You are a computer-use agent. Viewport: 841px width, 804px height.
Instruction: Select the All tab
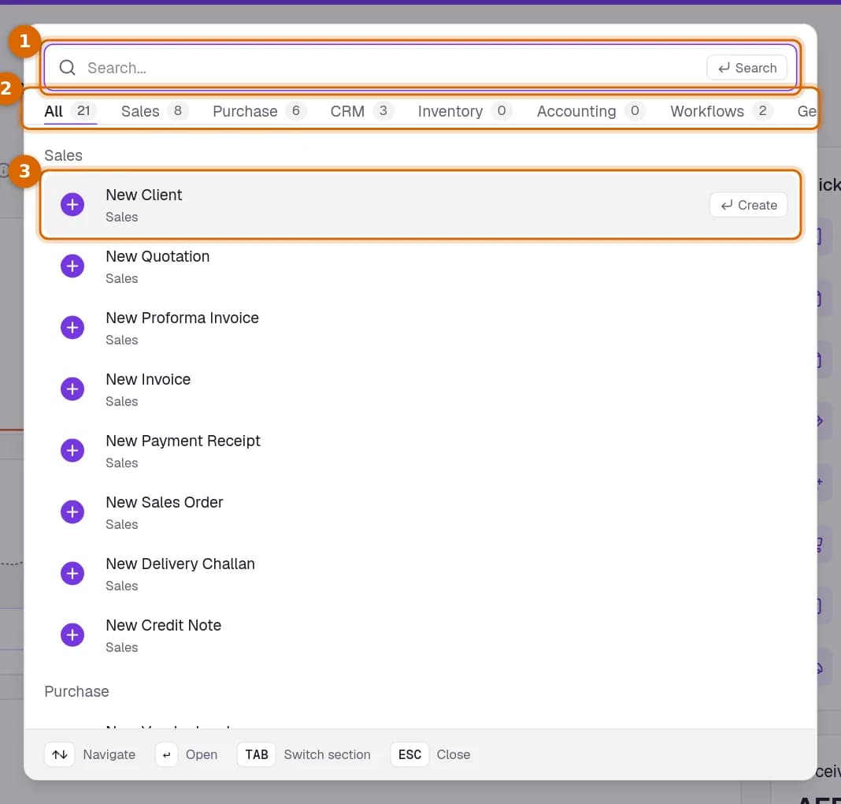[70, 111]
